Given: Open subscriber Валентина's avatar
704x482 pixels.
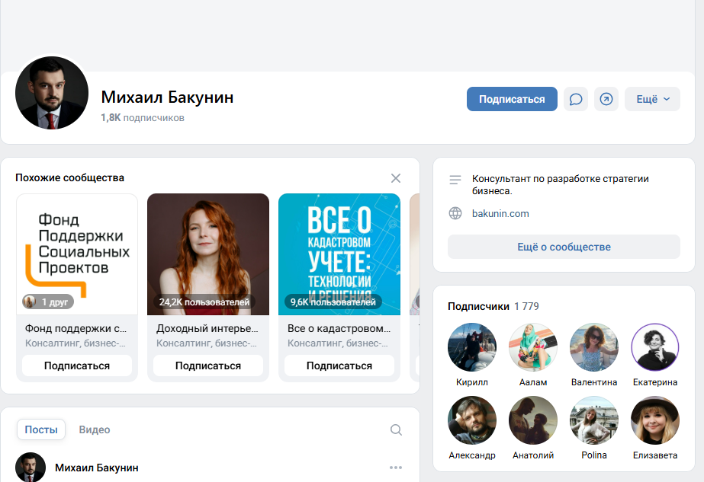Looking at the screenshot, I should [594, 347].
